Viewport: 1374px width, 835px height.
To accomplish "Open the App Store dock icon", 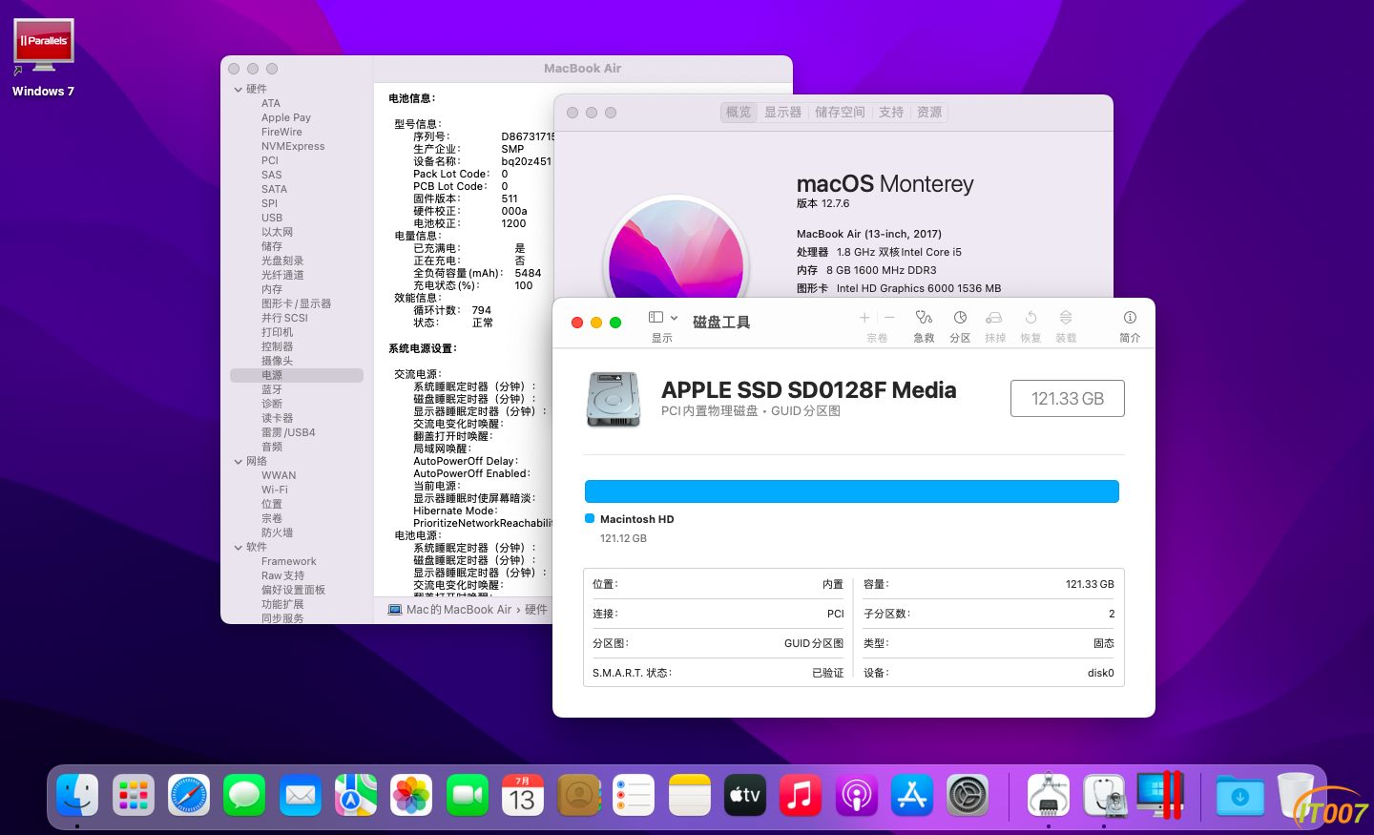I will click(912, 795).
